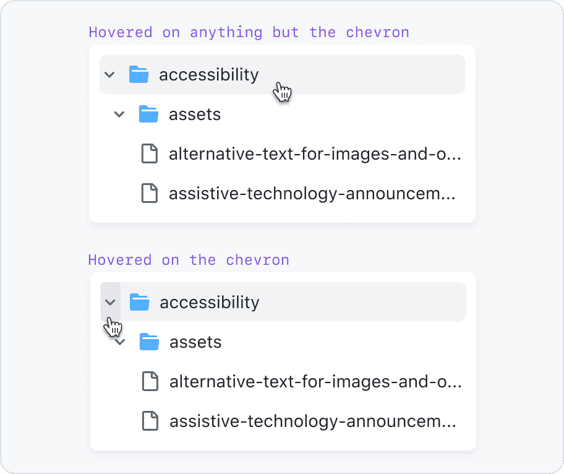Open assistive-technology-announcem file name in bottom tree
This screenshot has height=474, width=564.
(313, 421)
